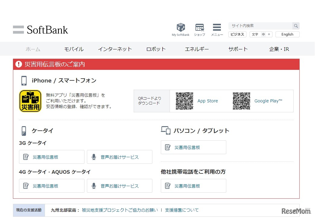The width and height of the screenshot is (315, 218).
Task: Open the モバイル menu
Action: [x=74, y=49]
